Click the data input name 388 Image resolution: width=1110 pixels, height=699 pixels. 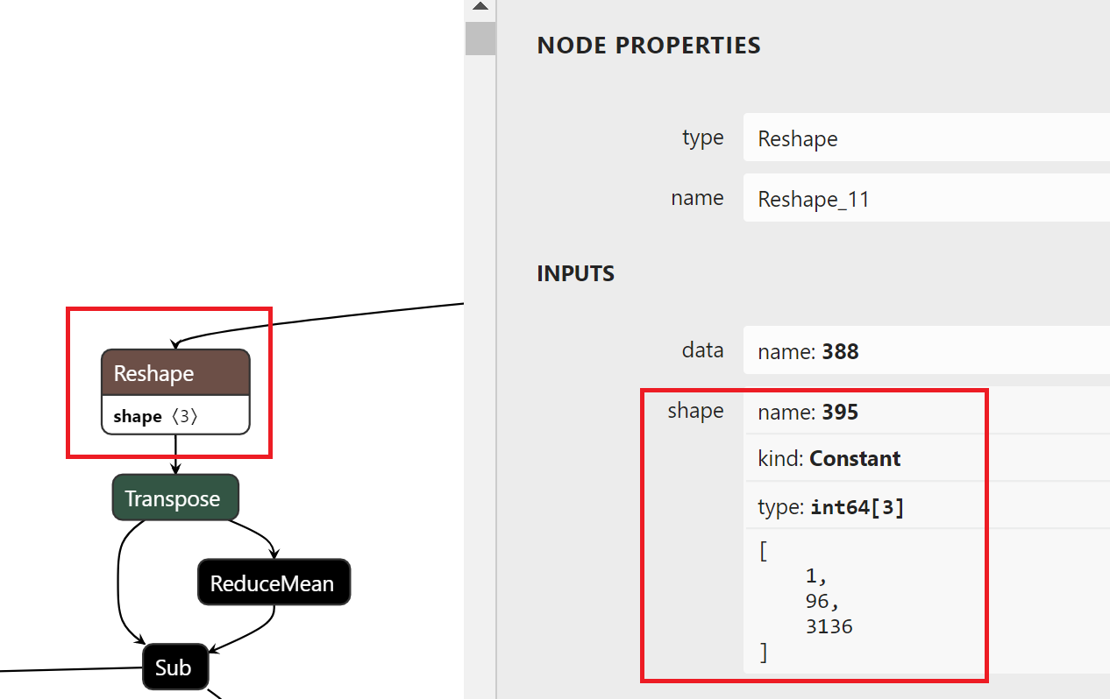pos(927,351)
